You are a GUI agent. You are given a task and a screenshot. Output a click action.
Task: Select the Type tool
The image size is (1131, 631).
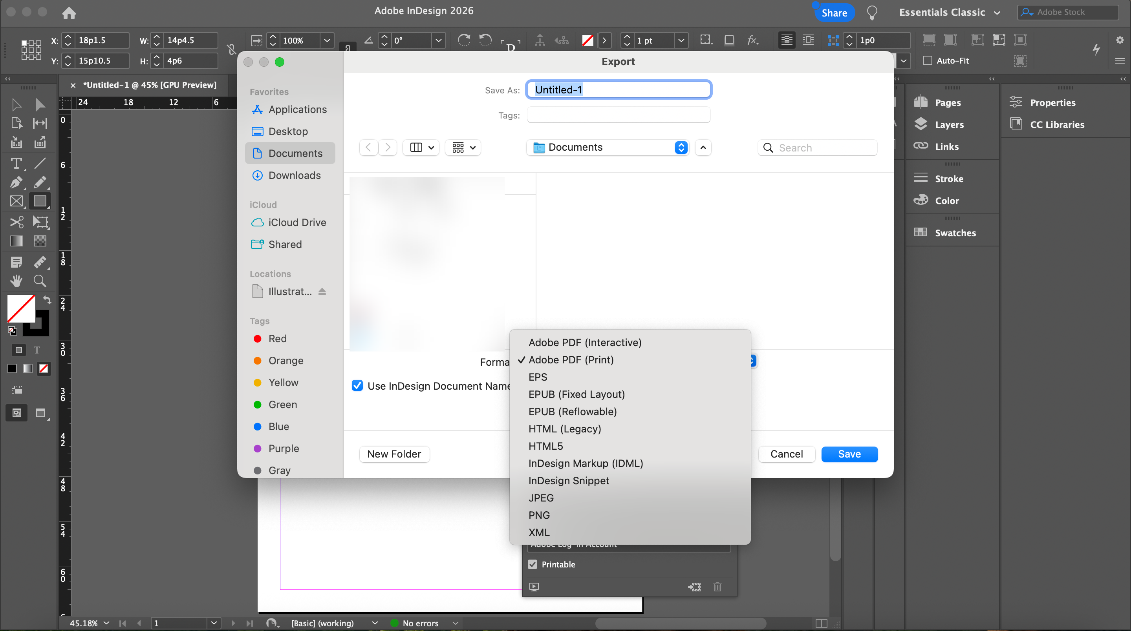click(16, 163)
